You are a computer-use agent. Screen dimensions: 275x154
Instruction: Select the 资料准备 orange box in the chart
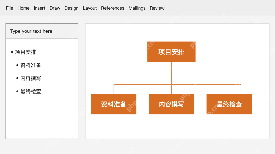click(x=114, y=104)
